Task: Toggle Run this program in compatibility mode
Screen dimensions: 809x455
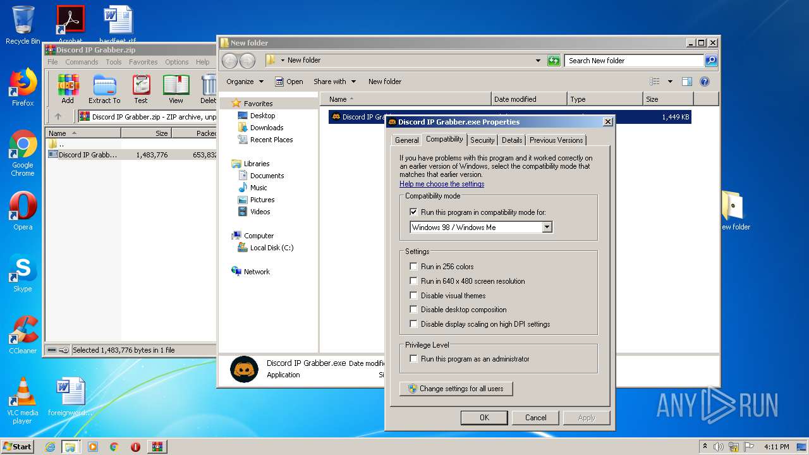Action: [414, 212]
